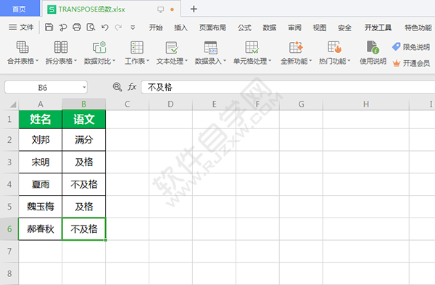Click the Redo arrow
This screenshot has width=435, height=285.
point(118,28)
